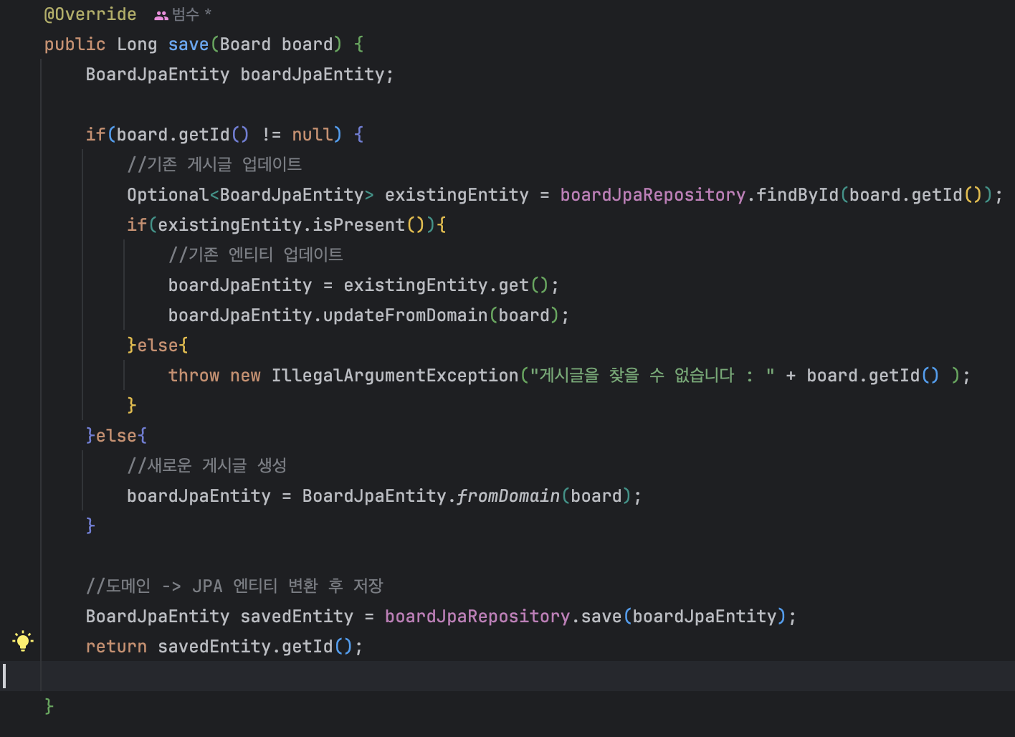Open the 범수 author inlay hint
1015x737 pixels.
coord(186,14)
